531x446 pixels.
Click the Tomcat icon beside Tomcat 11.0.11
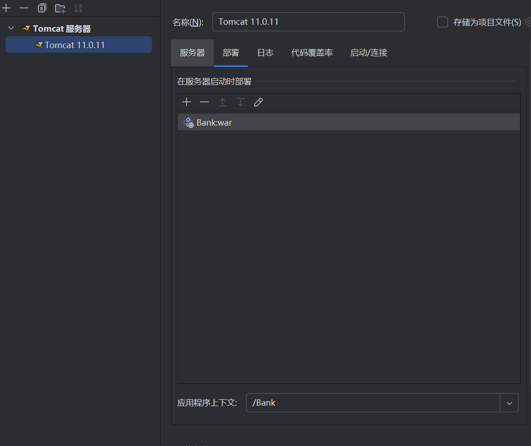(38, 45)
